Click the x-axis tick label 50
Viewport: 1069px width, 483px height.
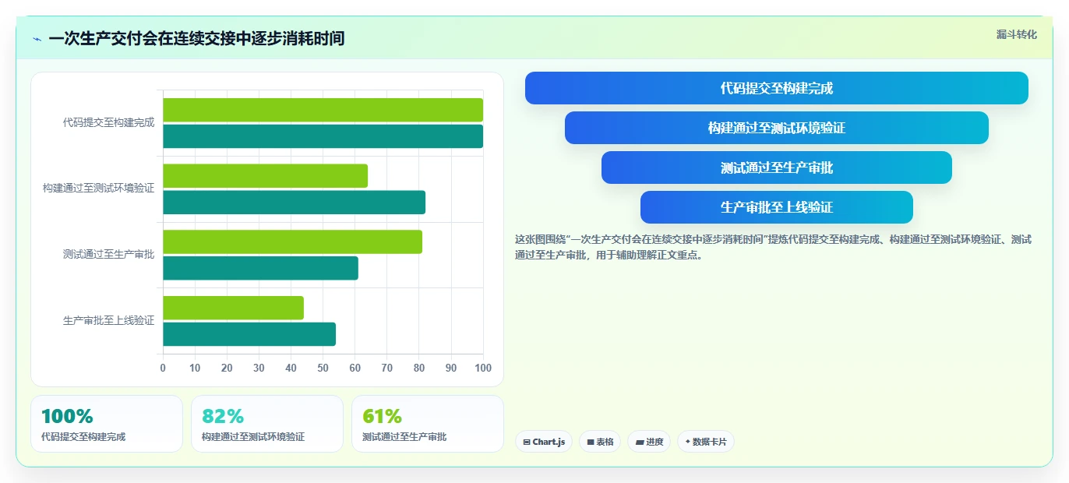point(323,368)
